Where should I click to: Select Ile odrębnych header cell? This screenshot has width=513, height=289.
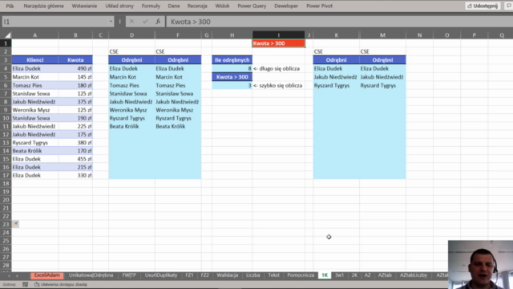coord(232,60)
